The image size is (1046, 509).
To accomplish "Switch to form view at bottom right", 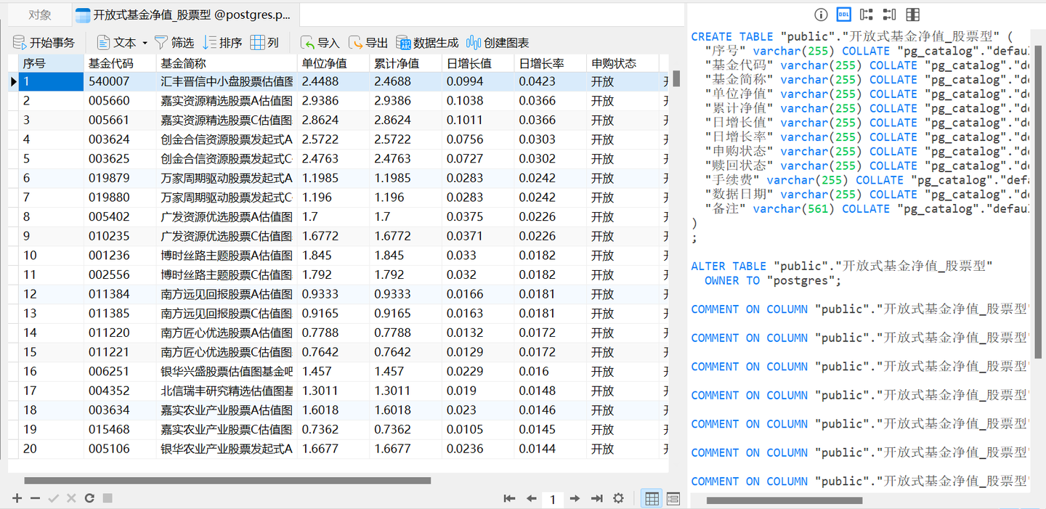I will (x=673, y=498).
